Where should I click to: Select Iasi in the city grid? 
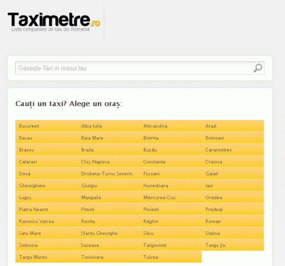209,186
